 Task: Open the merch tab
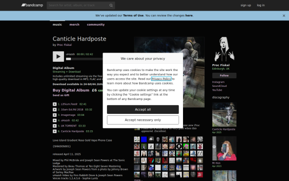(74, 25)
